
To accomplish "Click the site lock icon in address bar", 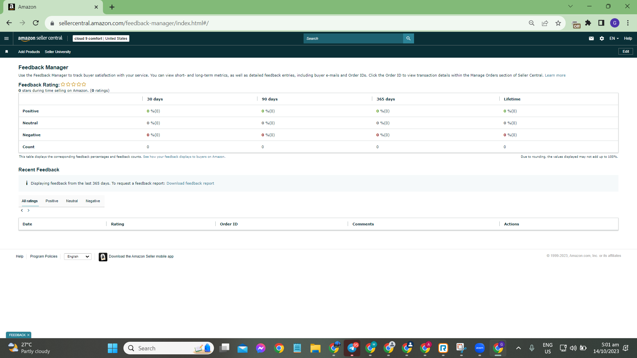I will [52, 23].
